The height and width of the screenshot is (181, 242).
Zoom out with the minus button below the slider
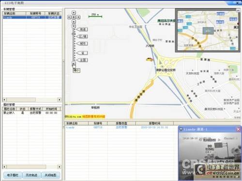[74, 63]
